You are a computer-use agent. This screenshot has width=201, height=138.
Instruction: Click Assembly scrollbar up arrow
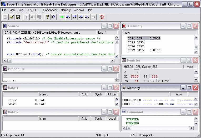(196, 37)
